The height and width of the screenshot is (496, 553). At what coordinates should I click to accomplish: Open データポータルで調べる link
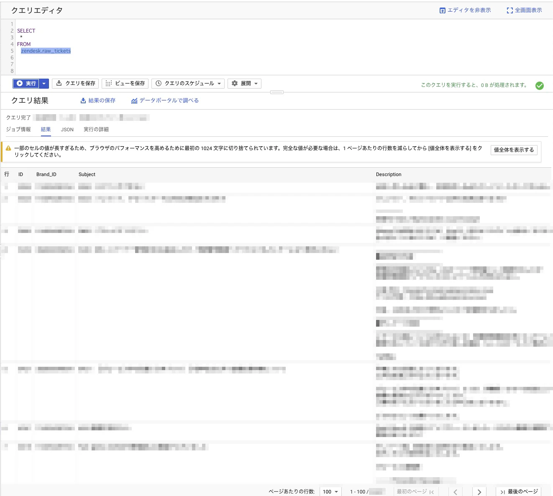(165, 101)
